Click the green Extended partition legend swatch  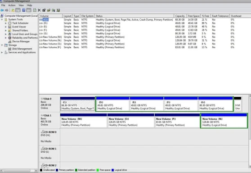[76, 170]
